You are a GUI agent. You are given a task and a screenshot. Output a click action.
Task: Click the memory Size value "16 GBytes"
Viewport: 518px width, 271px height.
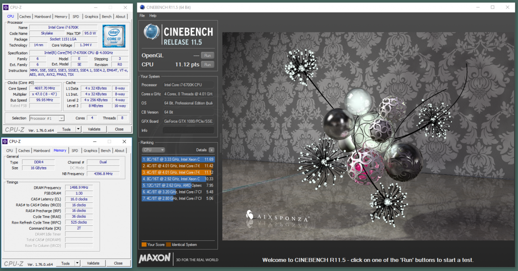pos(38,168)
